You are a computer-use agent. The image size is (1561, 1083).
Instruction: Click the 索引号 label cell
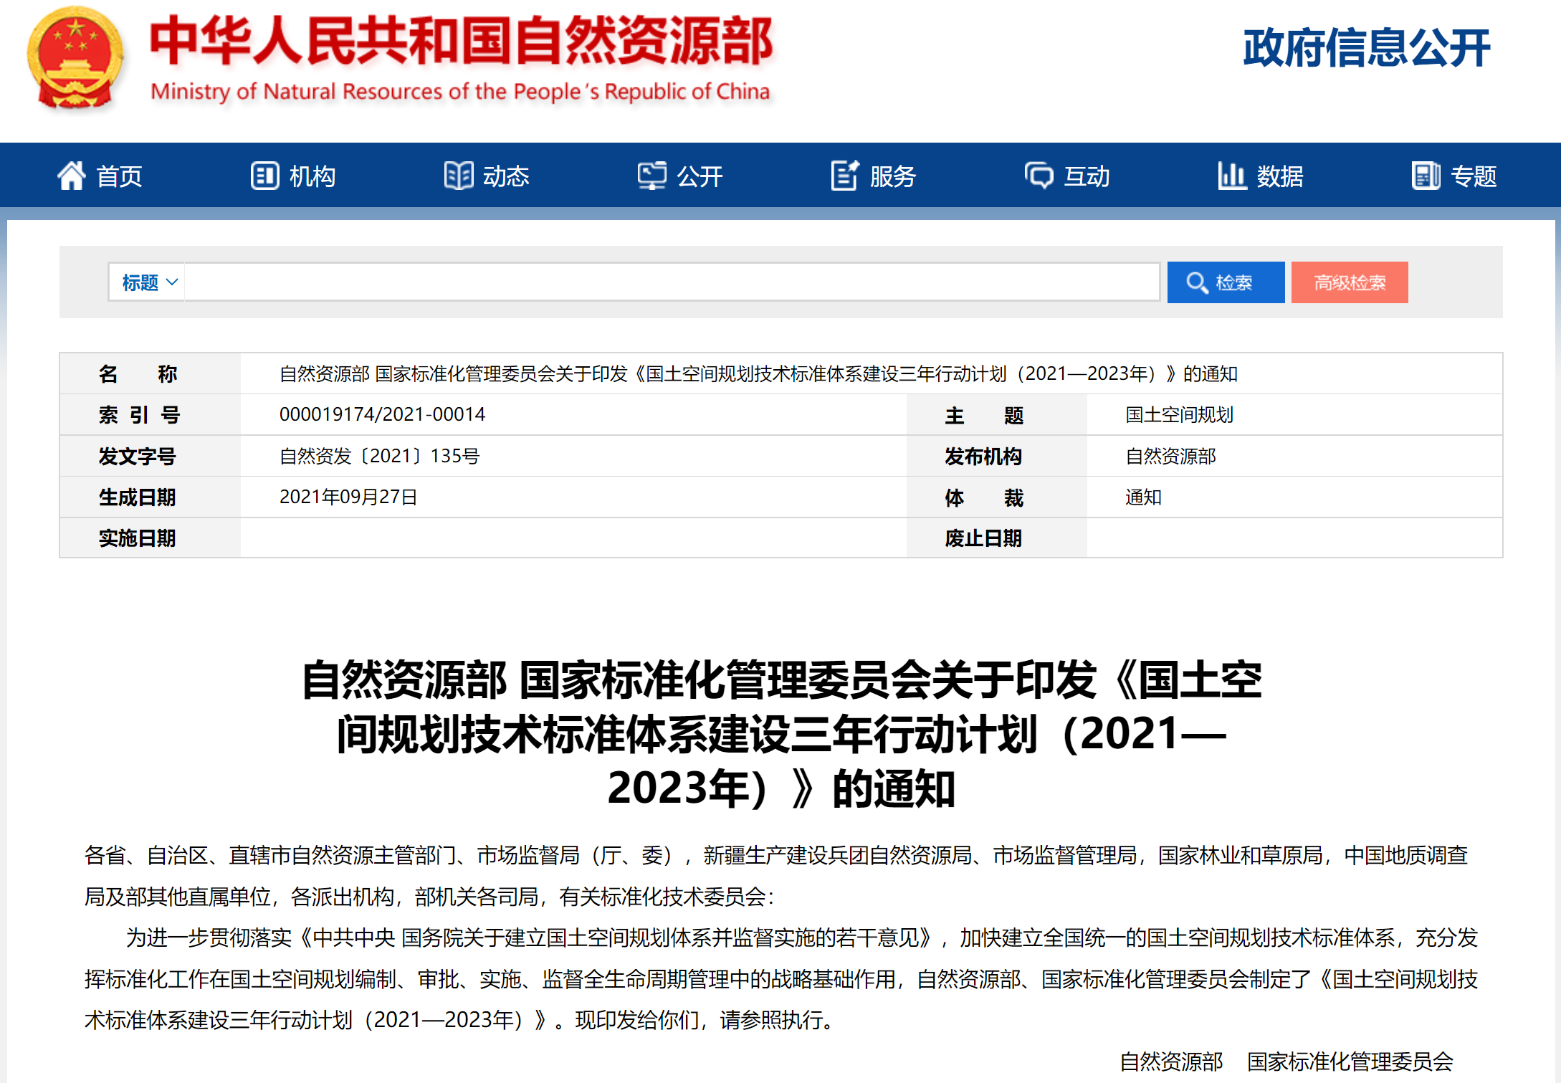[150, 414]
